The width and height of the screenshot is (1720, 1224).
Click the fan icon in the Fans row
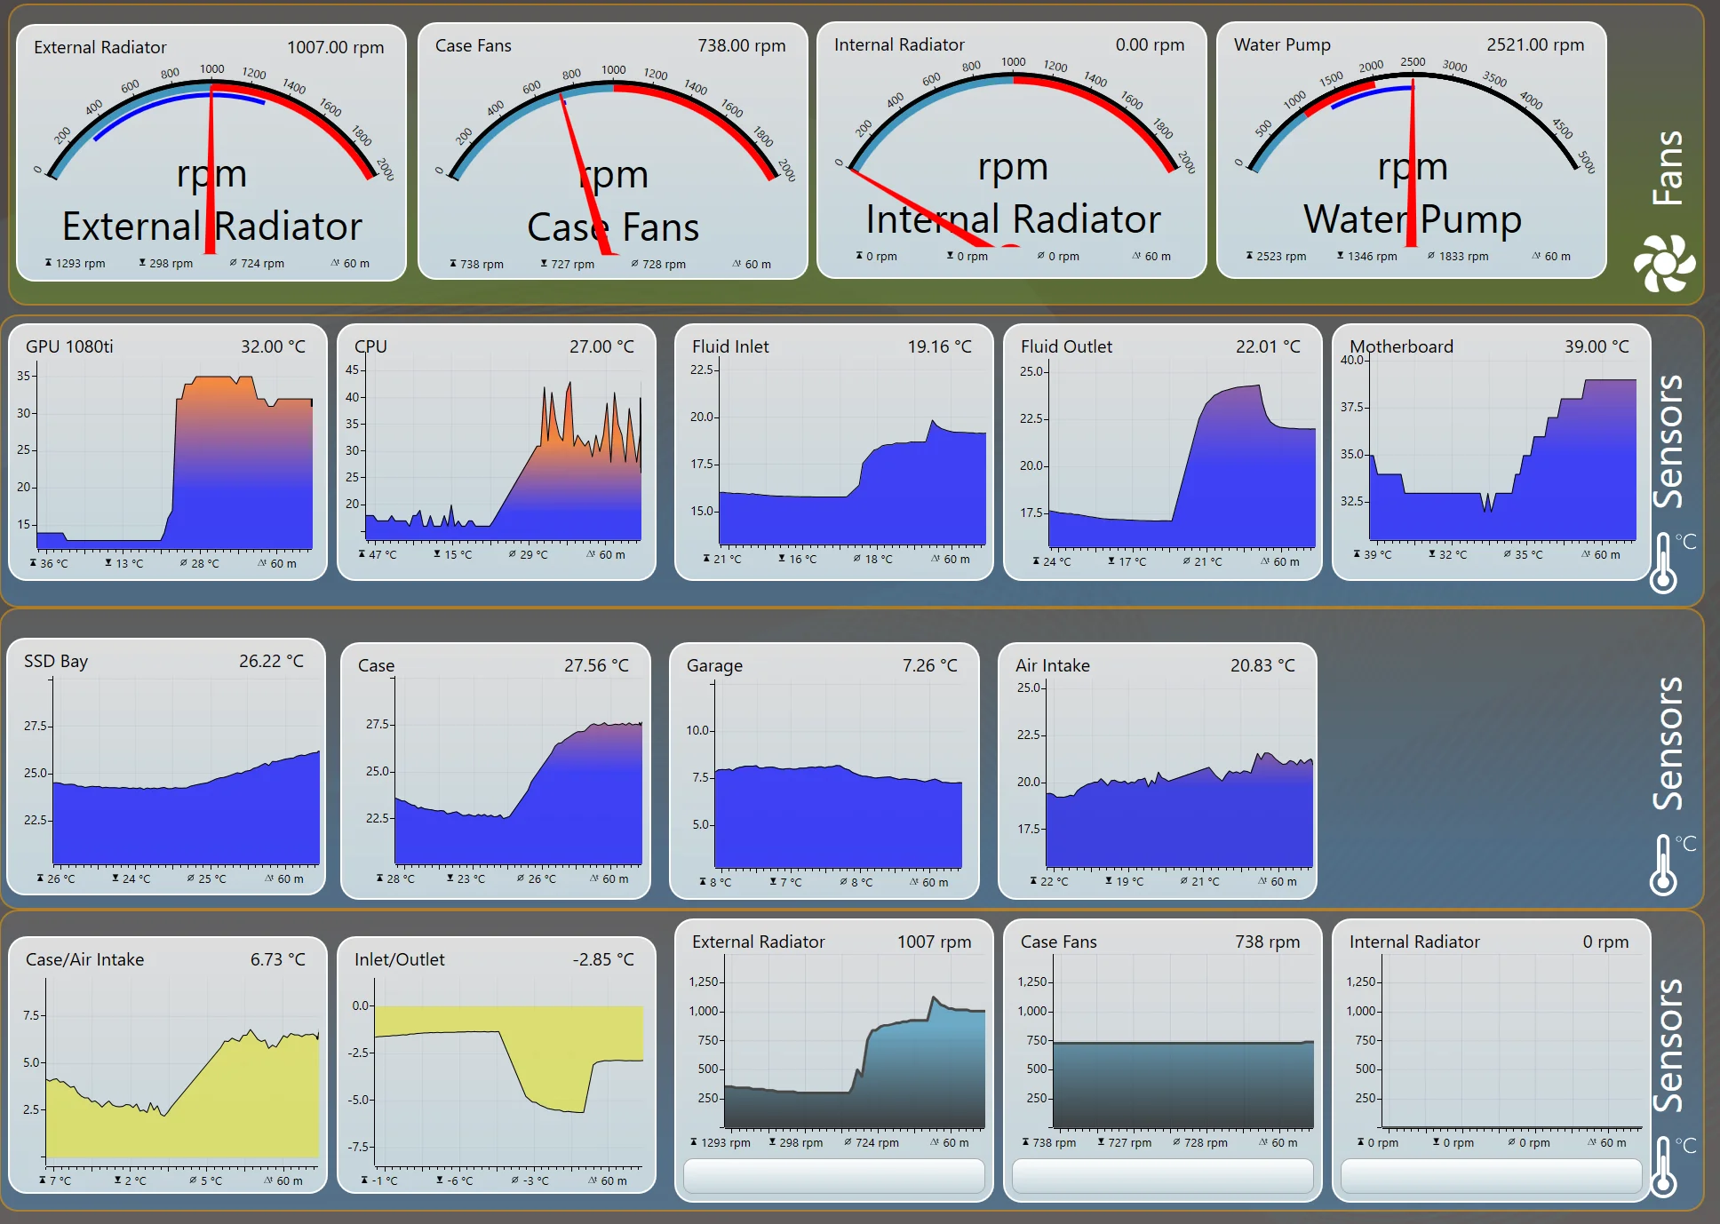click(x=1664, y=263)
